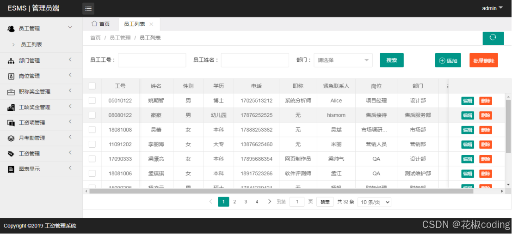Check the row for employee 11091202

pyautogui.click(x=92, y=144)
